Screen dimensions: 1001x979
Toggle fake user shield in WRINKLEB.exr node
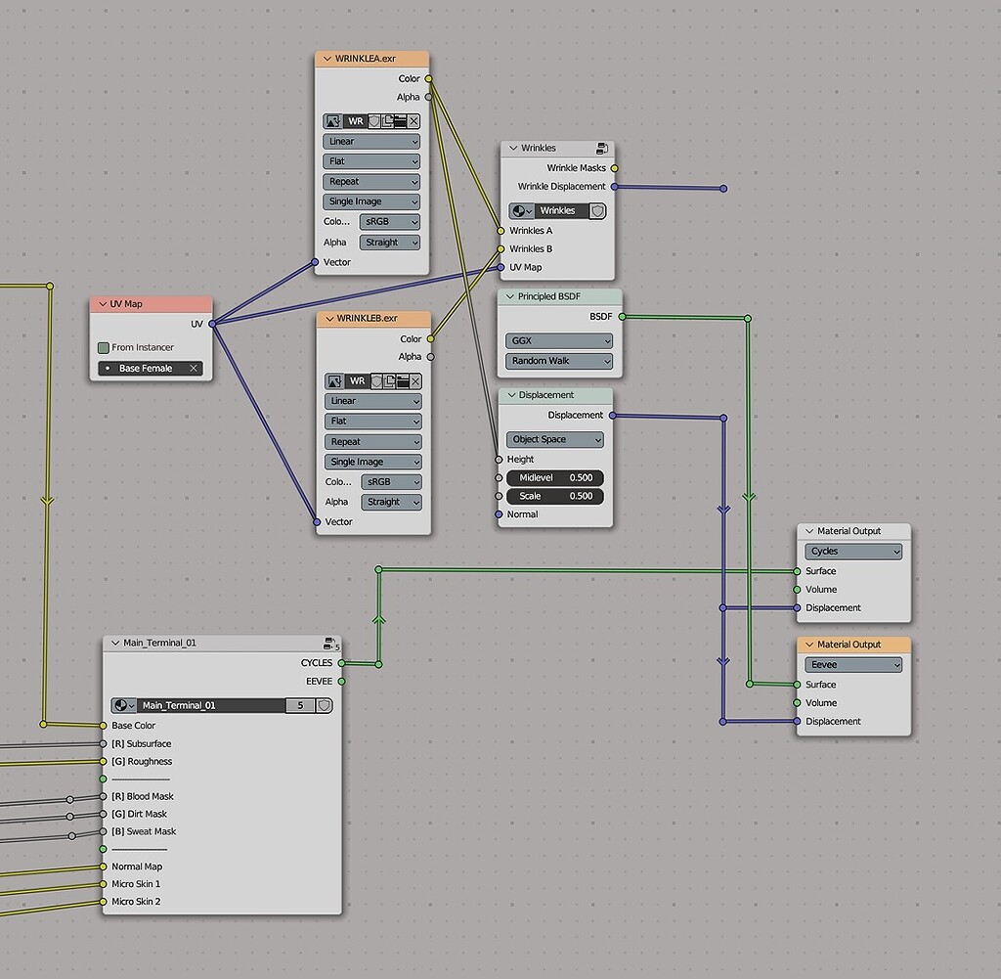376,381
